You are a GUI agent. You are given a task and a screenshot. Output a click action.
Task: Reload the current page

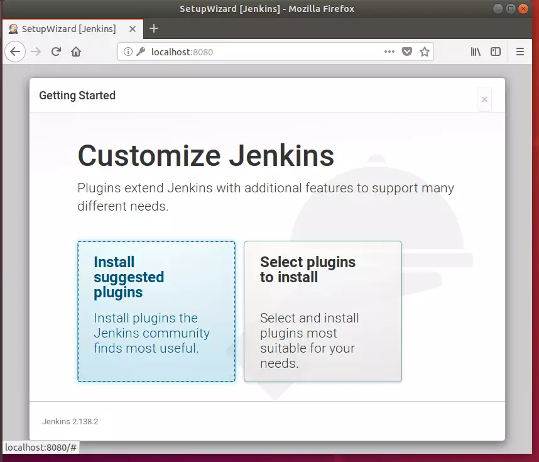[56, 52]
